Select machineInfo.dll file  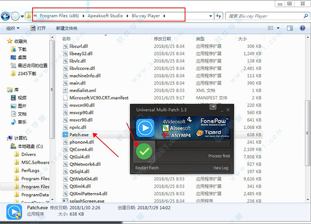point(85,76)
